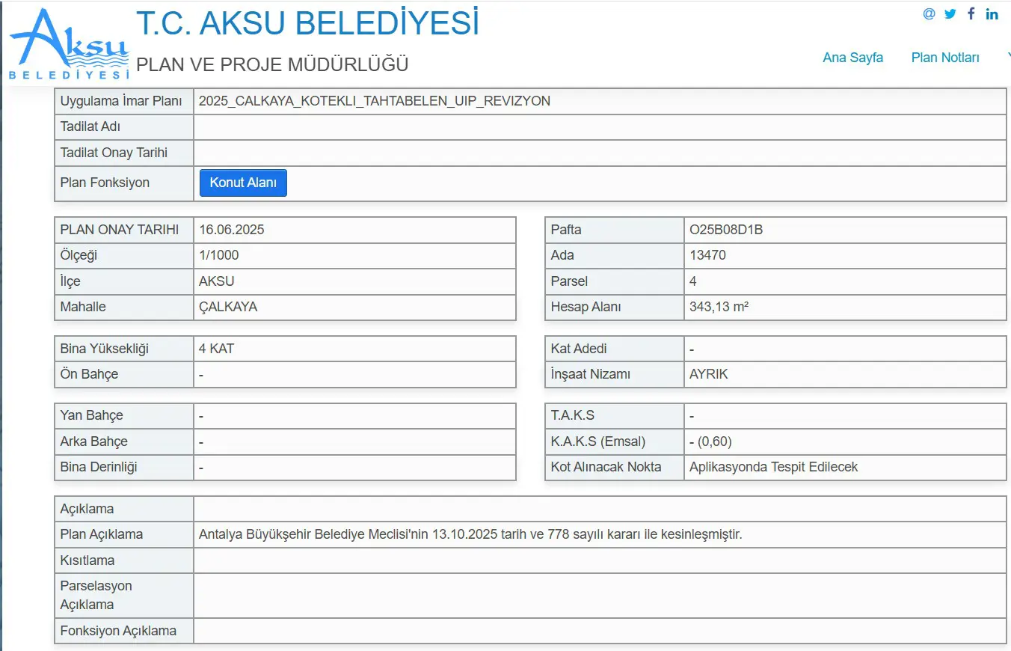
Task: Click the İlçe value AKSU
Action: tap(217, 281)
